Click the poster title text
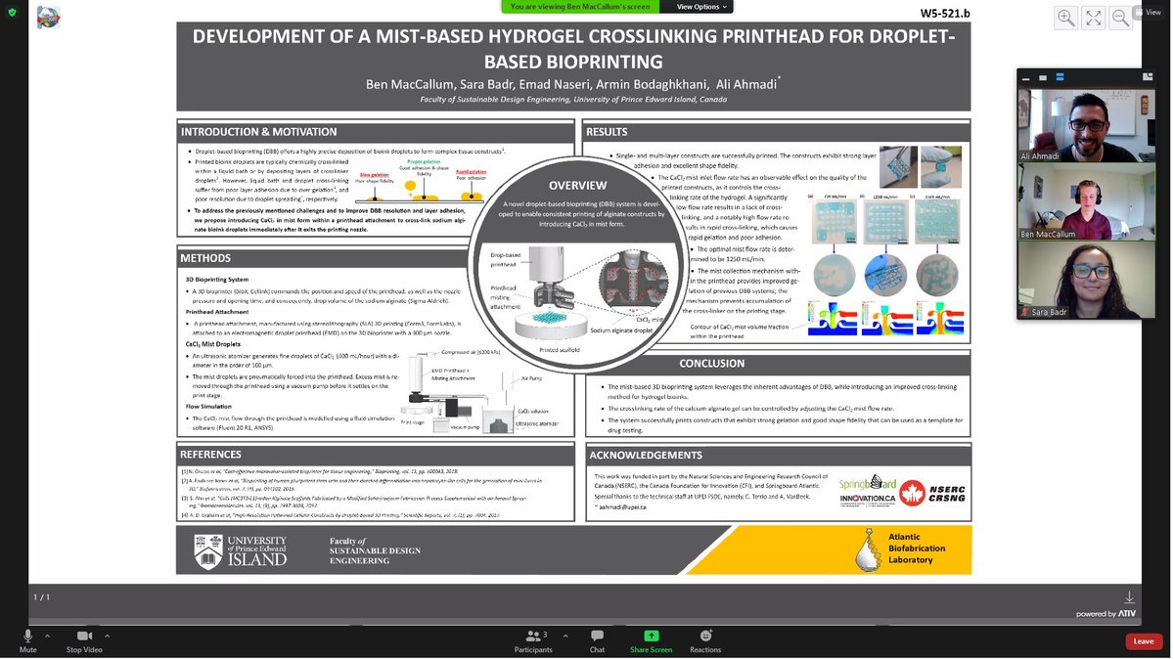The width and height of the screenshot is (1174, 659). coord(573,49)
